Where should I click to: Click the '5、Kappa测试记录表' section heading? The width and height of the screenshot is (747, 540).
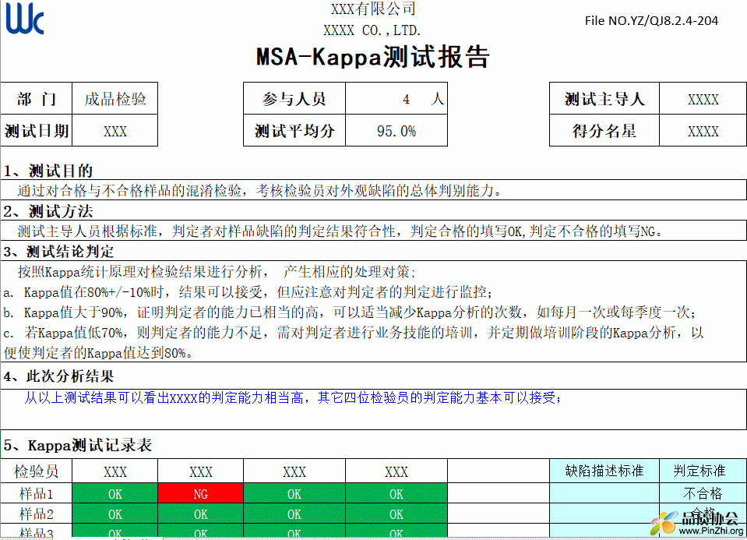point(78,445)
